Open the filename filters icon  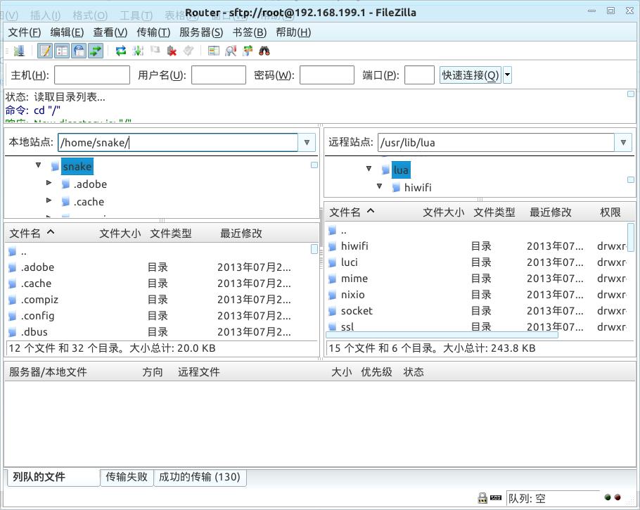tap(214, 51)
